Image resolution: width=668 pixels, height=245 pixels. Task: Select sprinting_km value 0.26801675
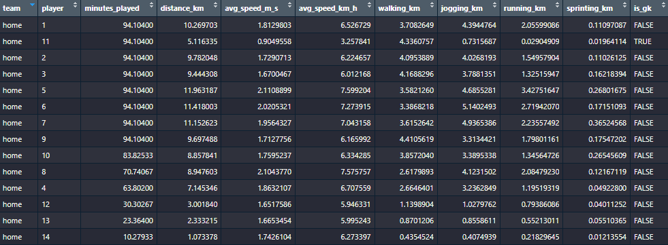pos(607,90)
